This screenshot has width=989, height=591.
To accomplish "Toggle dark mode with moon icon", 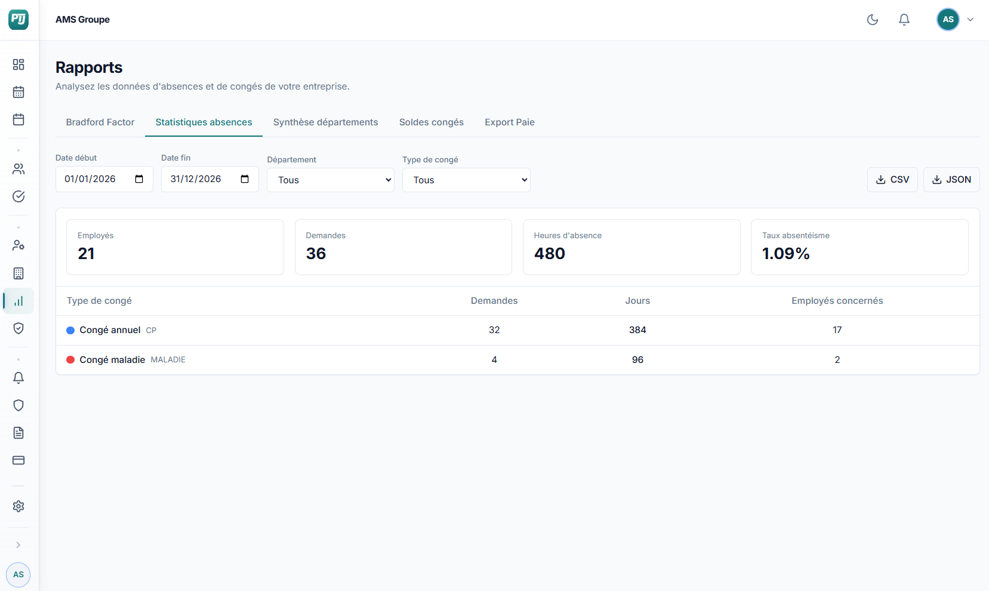I will click(873, 20).
